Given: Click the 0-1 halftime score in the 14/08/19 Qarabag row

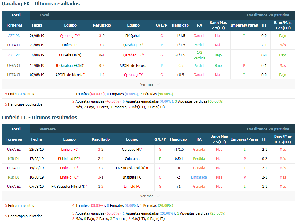Looking at the screenshot, I should (264, 66).
